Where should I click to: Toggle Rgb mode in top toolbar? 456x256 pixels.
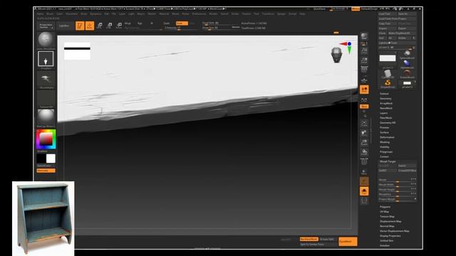(140, 23)
